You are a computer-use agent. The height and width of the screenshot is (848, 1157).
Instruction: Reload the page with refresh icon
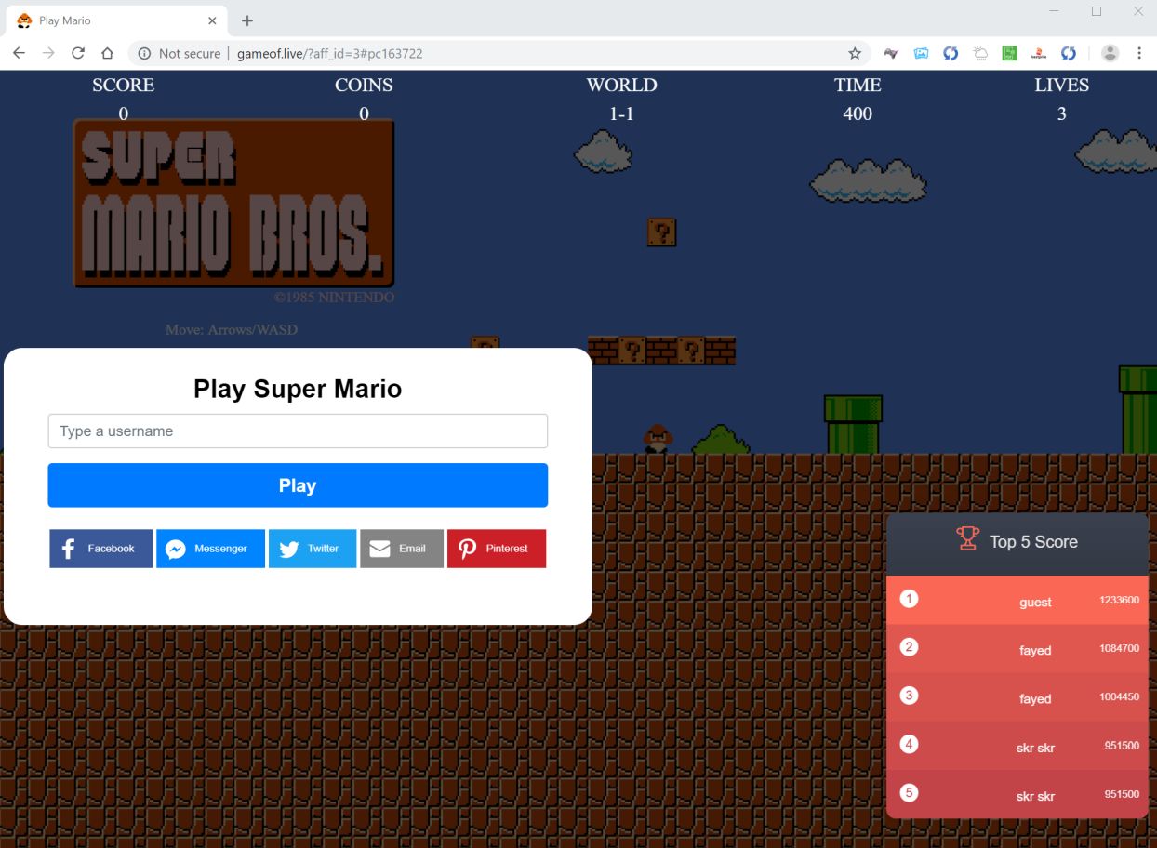click(x=78, y=53)
